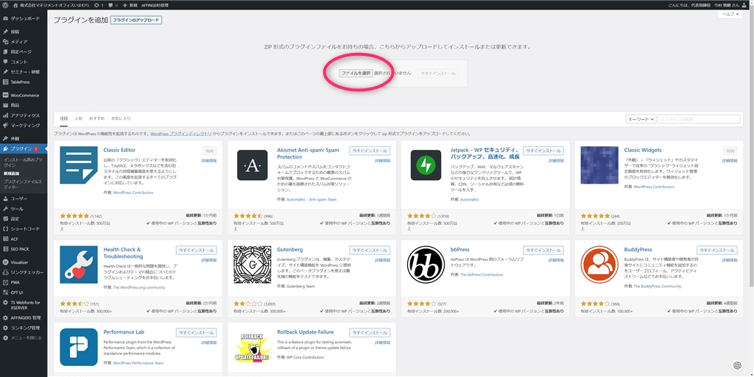Open AFFINGER5管理 in the admin bar
The height and width of the screenshot is (377, 754).
155,5
